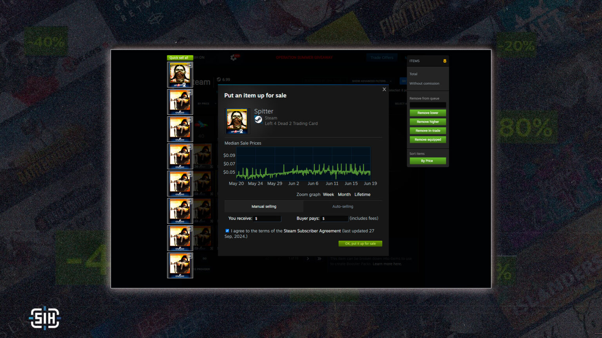Click the settings gear icon in header

(234, 58)
